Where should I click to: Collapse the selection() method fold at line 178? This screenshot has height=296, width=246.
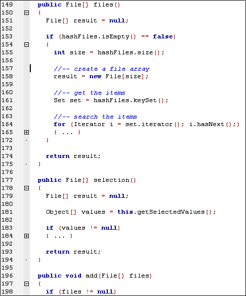[26, 188]
